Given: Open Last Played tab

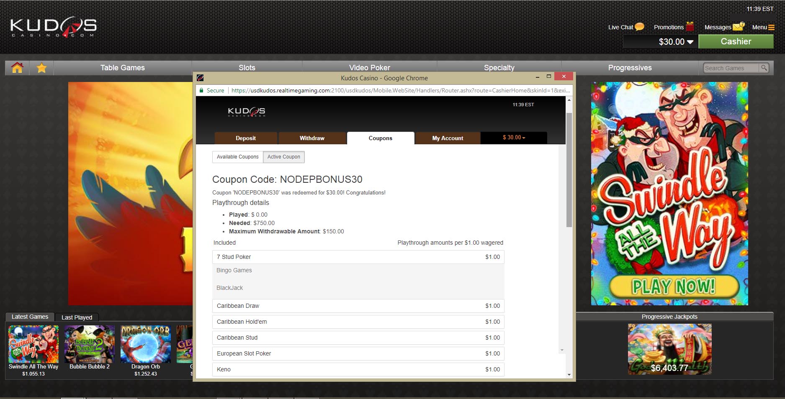Looking at the screenshot, I should pos(77,317).
